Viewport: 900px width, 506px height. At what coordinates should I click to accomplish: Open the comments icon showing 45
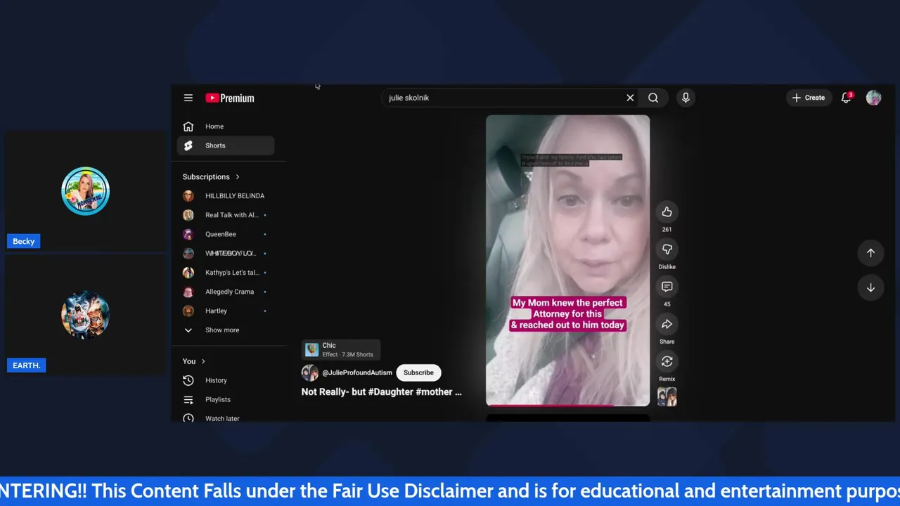pos(667,286)
